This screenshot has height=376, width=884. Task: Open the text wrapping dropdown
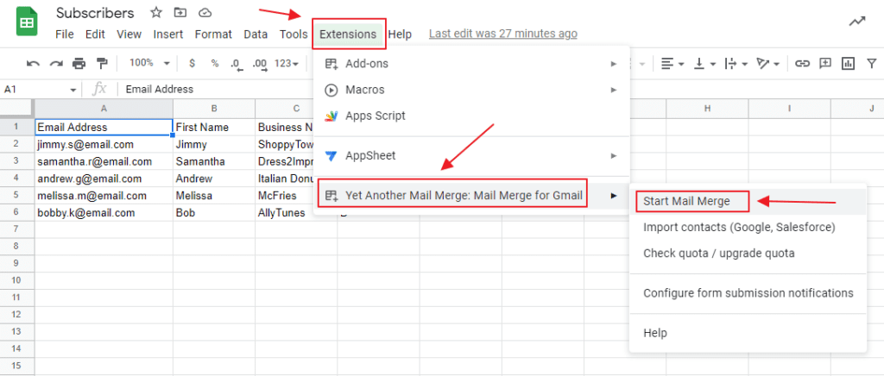[736, 64]
